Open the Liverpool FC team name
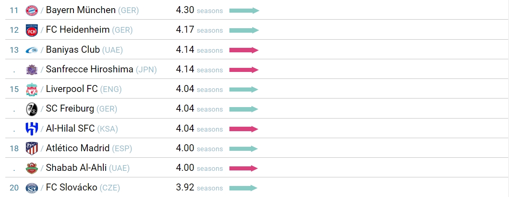This screenshot has height=197, width=509. click(72, 89)
